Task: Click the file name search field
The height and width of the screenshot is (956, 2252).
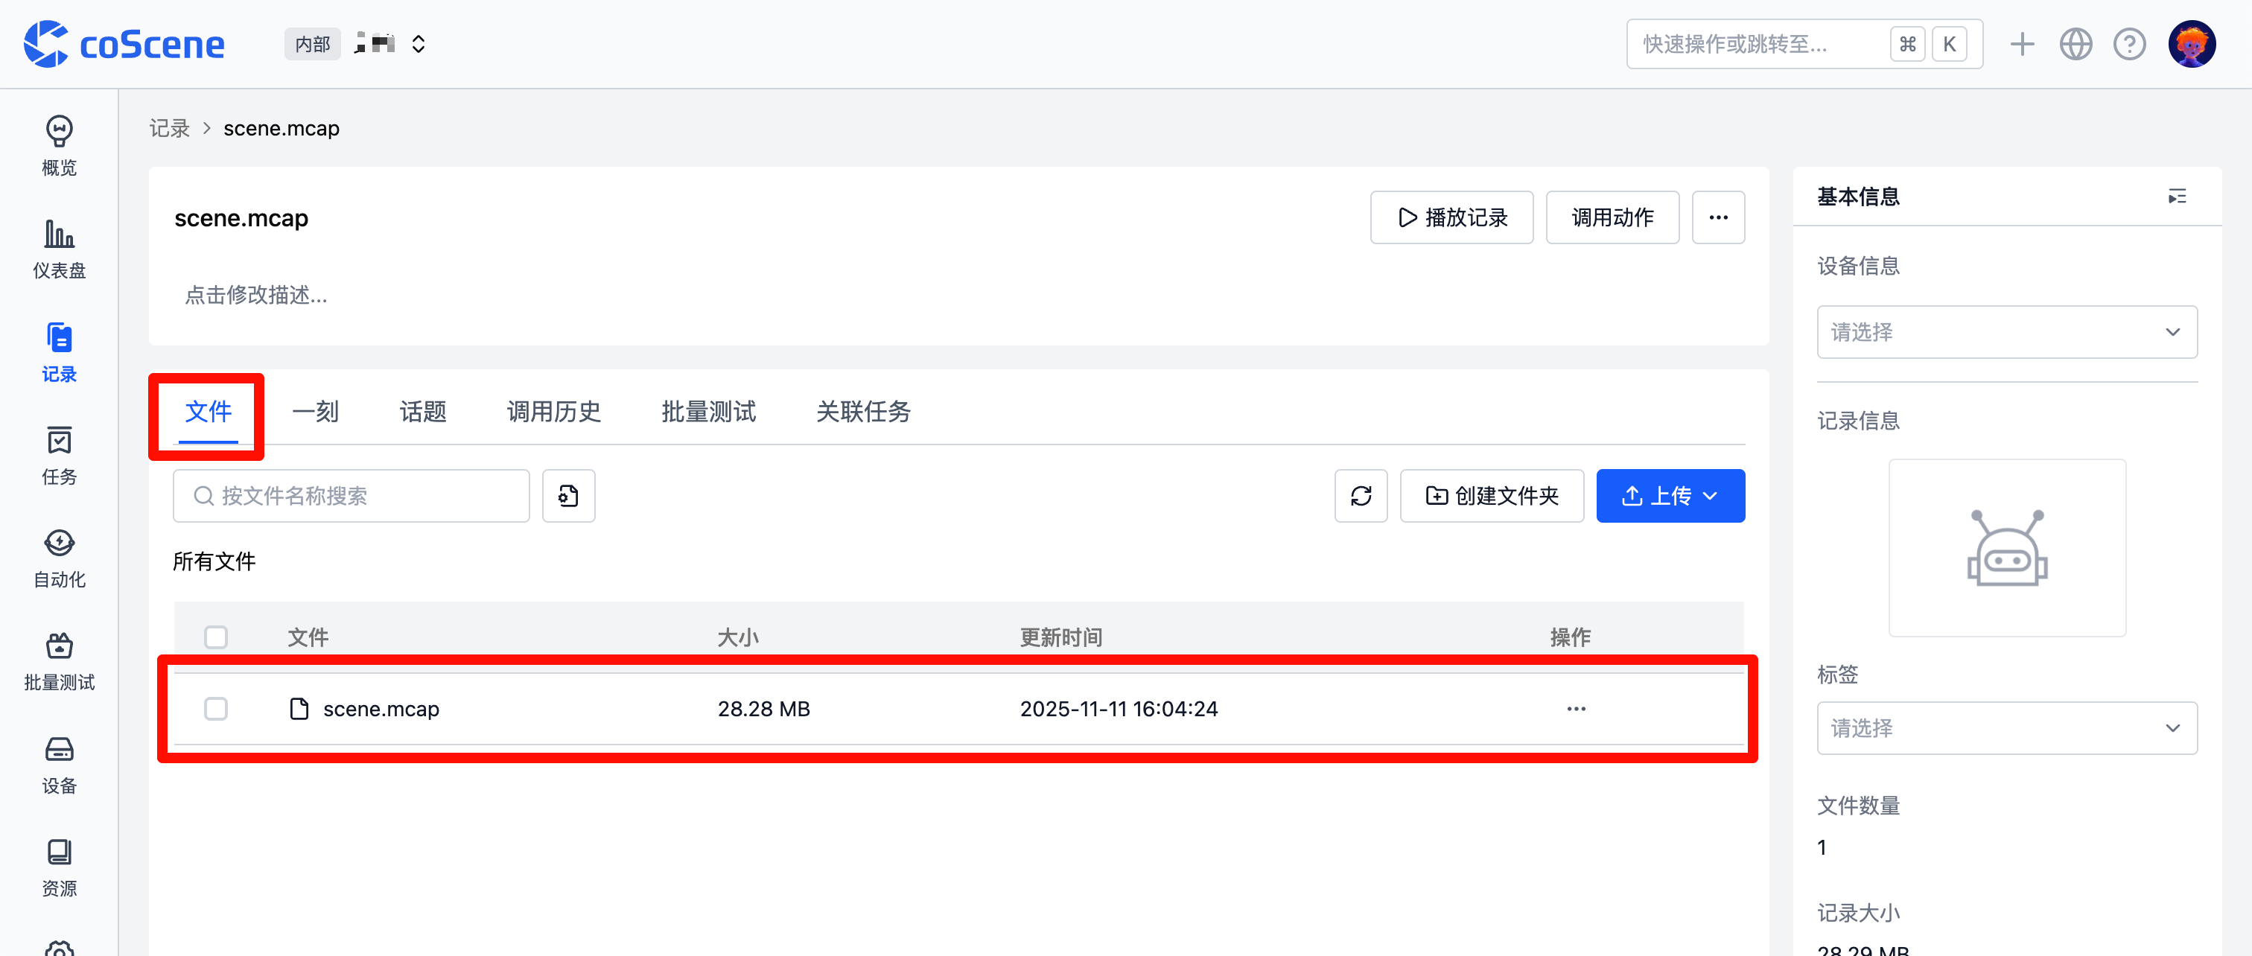Action: [x=352, y=495]
